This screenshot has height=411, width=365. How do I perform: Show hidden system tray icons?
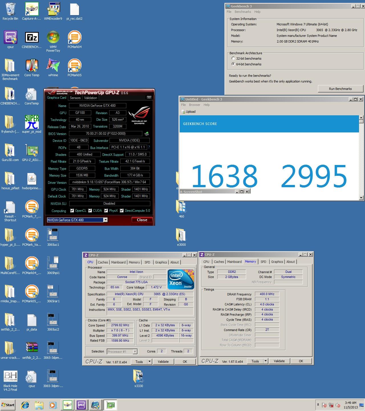[x=318, y=405]
